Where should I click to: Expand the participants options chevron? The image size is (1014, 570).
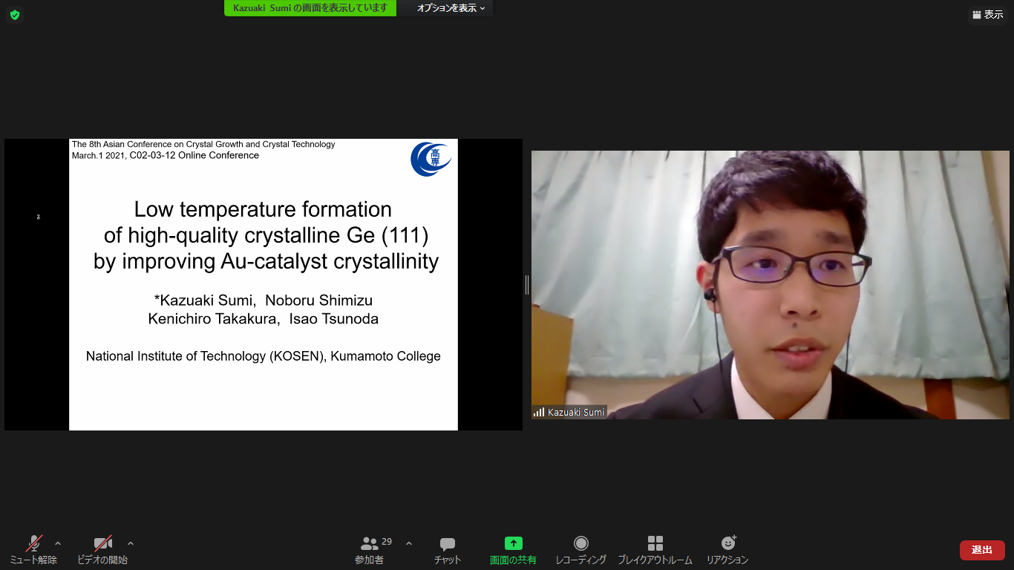click(x=409, y=543)
